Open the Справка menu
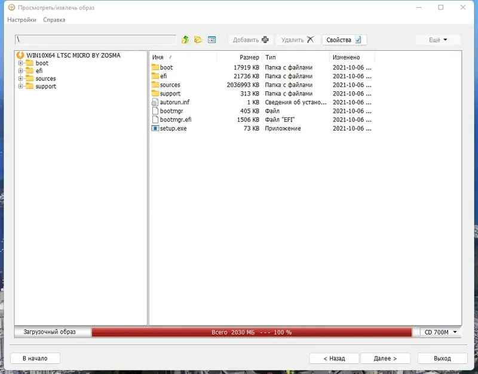The image size is (478, 374). pyautogui.click(x=54, y=20)
